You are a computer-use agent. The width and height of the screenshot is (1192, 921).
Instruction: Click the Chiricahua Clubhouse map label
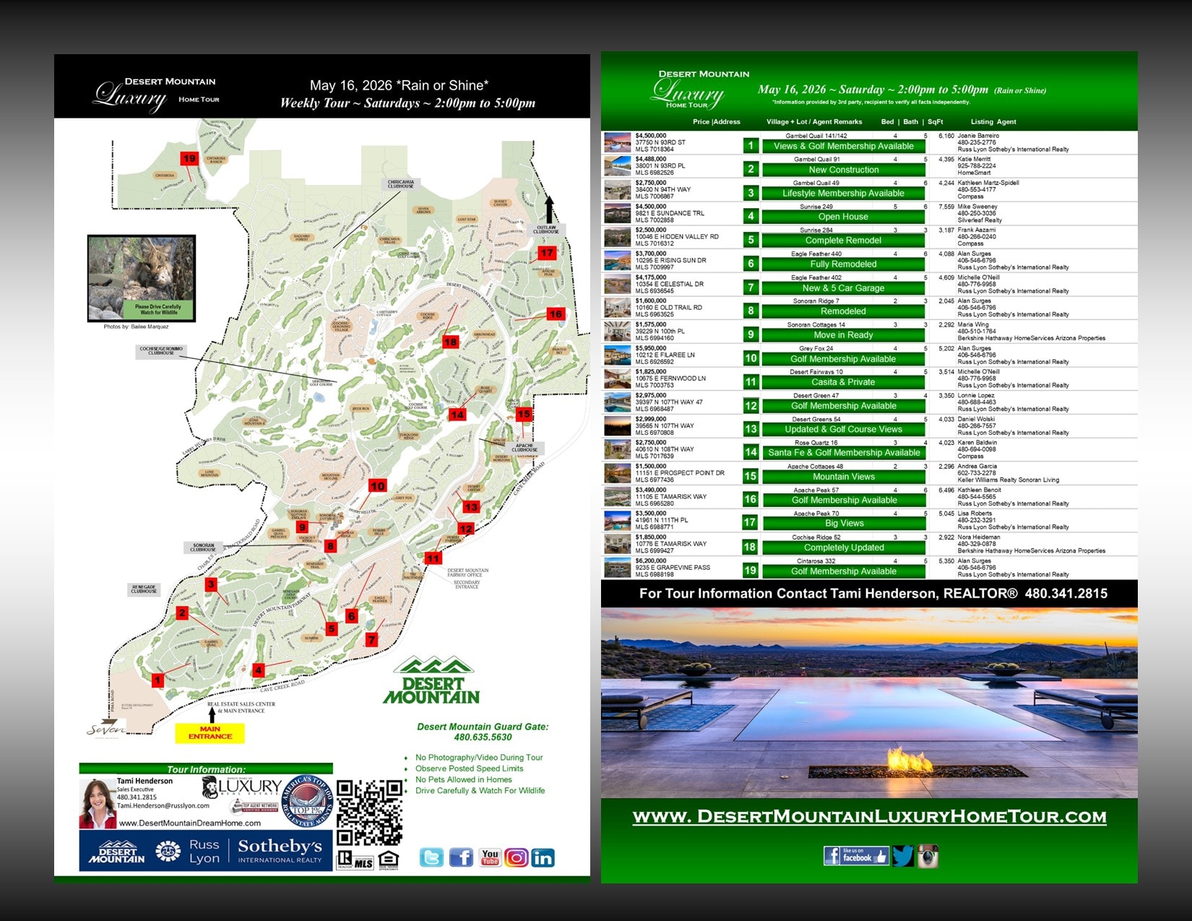point(401,184)
